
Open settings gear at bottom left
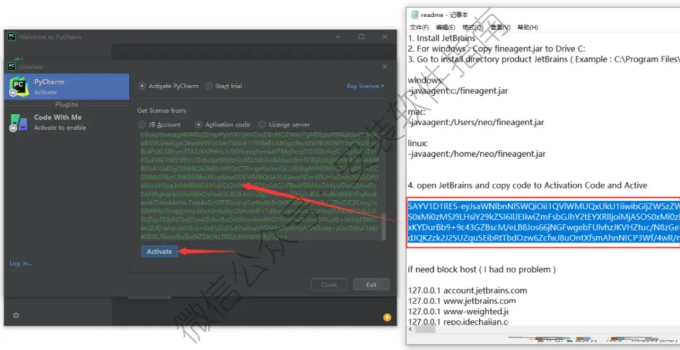tap(16, 315)
